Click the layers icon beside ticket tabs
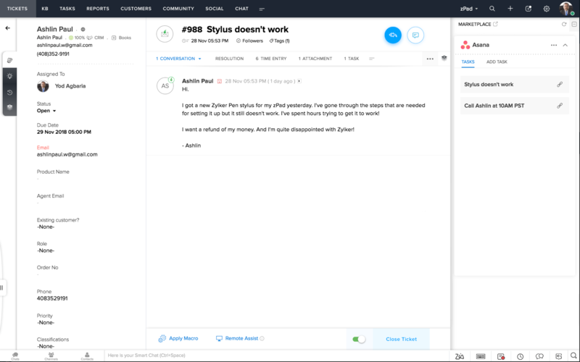The image size is (580, 362). click(x=444, y=58)
